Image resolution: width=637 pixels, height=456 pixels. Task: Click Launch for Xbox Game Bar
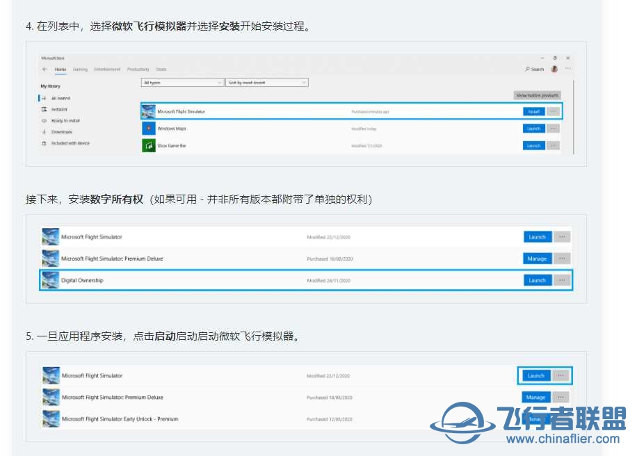(x=534, y=145)
